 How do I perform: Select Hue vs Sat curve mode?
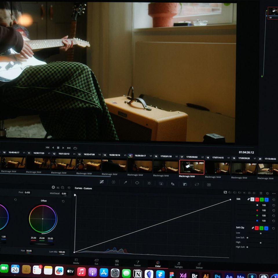pyautogui.click(x=235, y=192)
